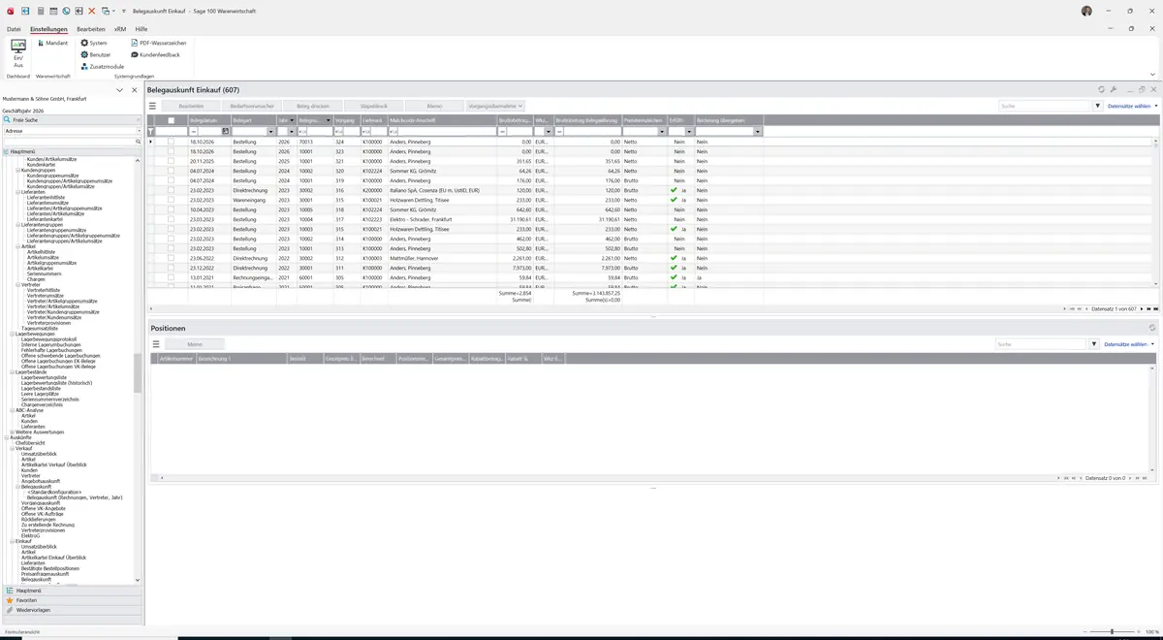Open the Favoriten navigation section
1163x640 pixels.
point(72,600)
